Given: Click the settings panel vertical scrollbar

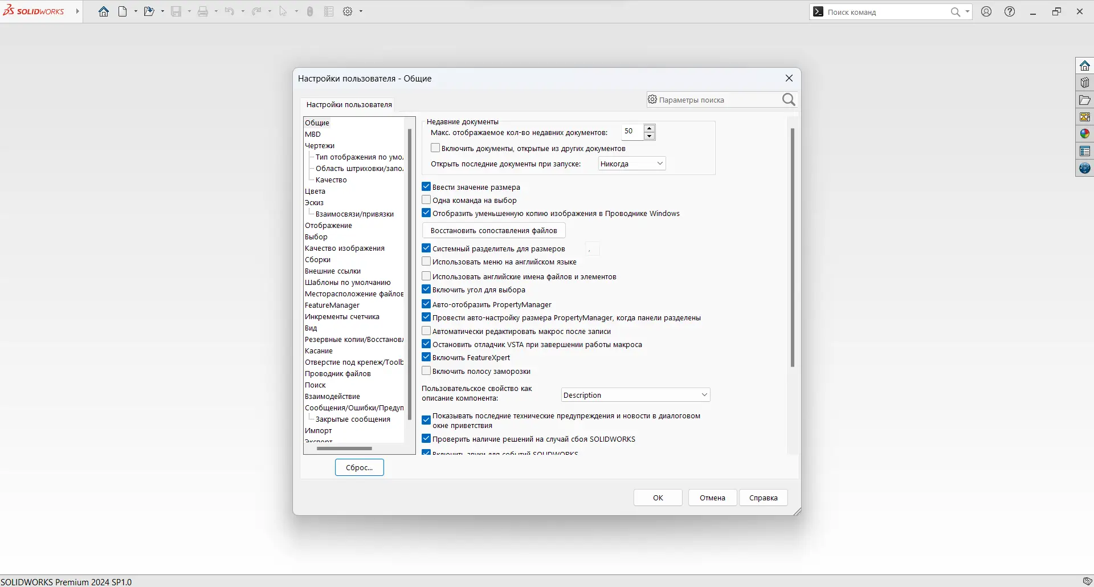Looking at the screenshot, I should click(x=792, y=247).
